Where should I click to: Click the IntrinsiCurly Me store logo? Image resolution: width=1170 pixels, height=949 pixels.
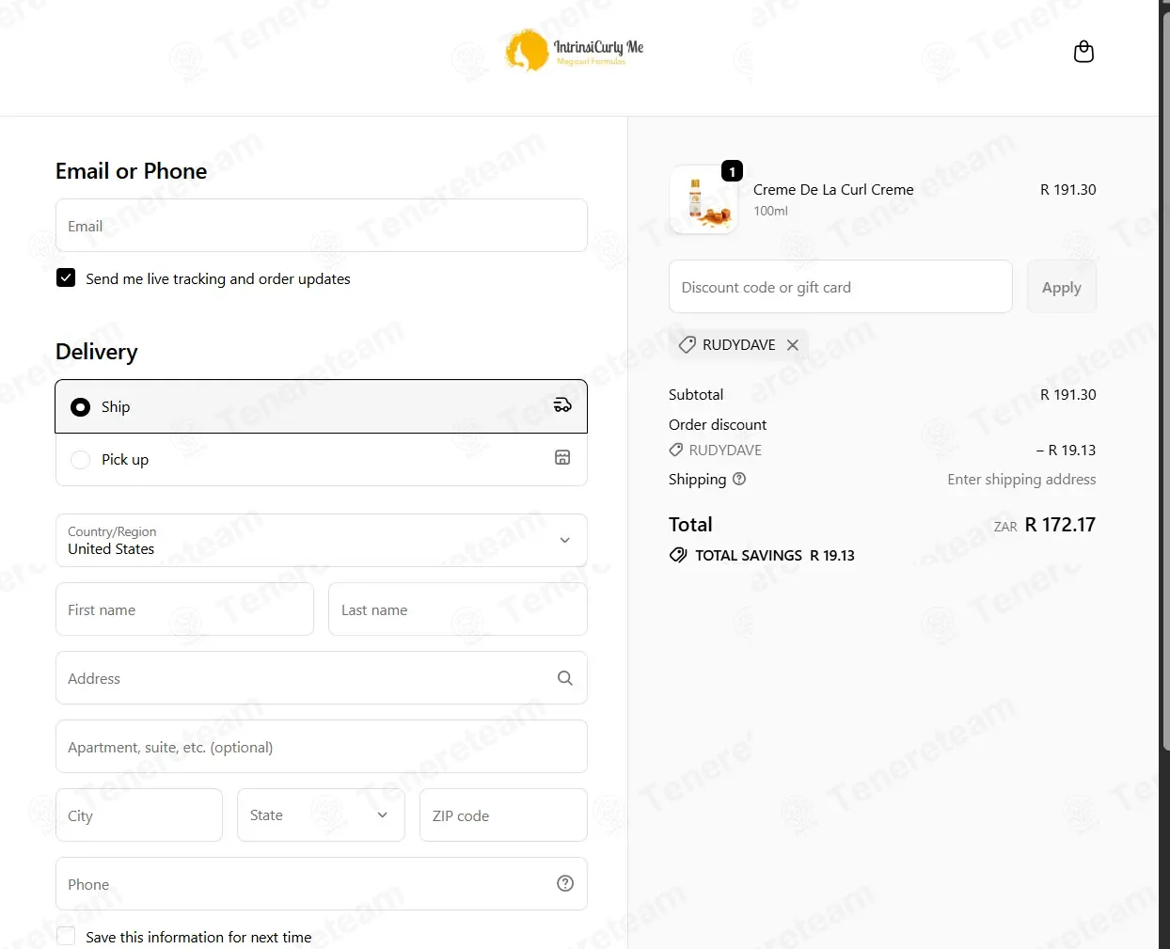click(575, 50)
